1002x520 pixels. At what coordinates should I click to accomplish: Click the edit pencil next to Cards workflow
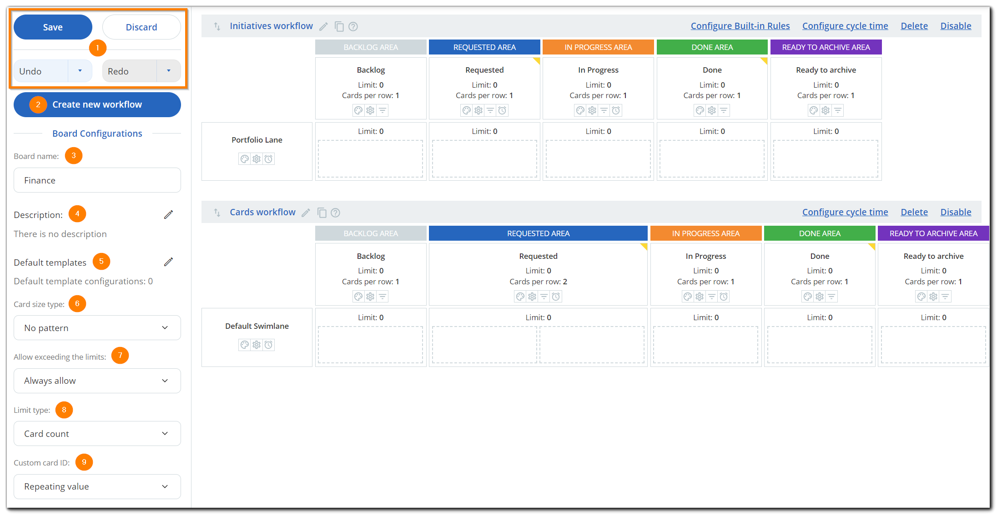point(306,212)
